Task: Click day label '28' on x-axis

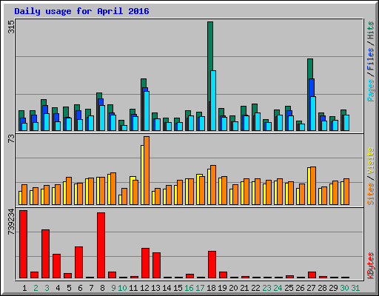Action: point(322,288)
